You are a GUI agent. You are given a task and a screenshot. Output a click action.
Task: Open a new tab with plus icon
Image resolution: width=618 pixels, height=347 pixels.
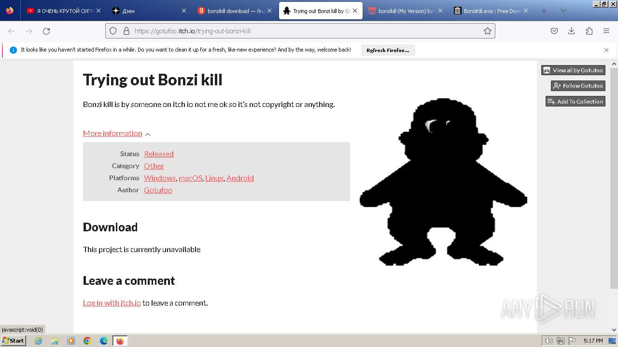[x=544, y=11]
